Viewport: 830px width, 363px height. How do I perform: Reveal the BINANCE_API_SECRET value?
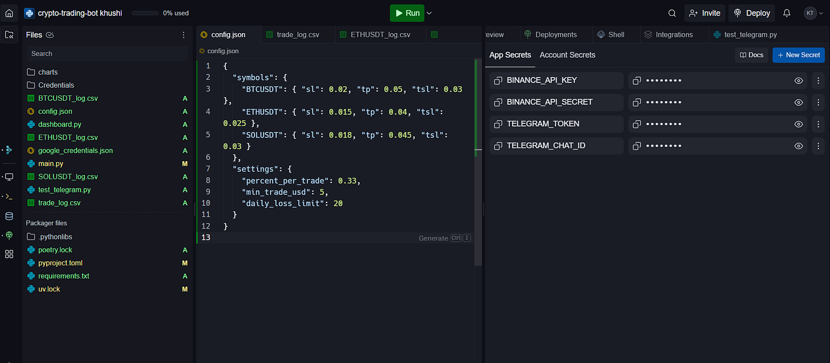tap(799, 102)
